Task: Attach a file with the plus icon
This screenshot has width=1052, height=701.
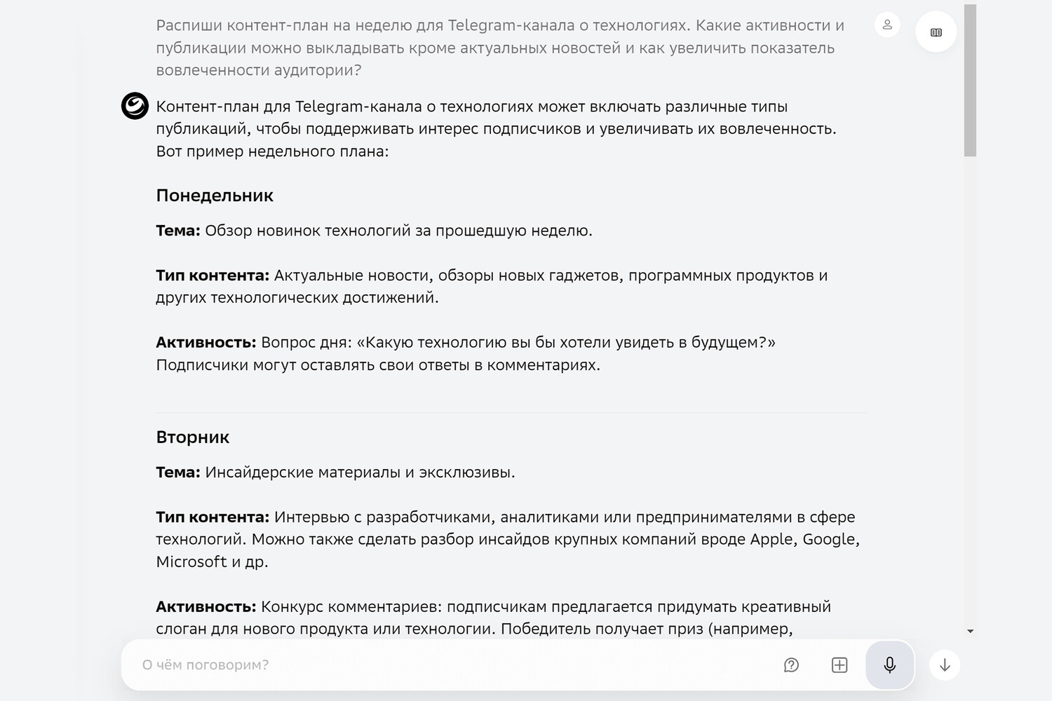Action: coord(839,665)
